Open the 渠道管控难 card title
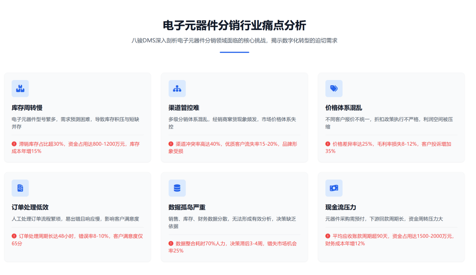Viewport: 476px width, 275px height. click(x=184, y=107)
